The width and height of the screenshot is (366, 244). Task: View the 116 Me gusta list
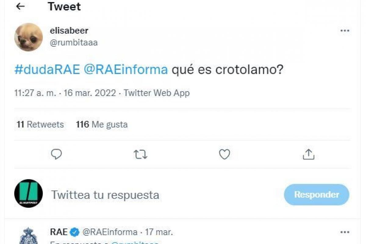pyautogui.click(x=102, y=124)
